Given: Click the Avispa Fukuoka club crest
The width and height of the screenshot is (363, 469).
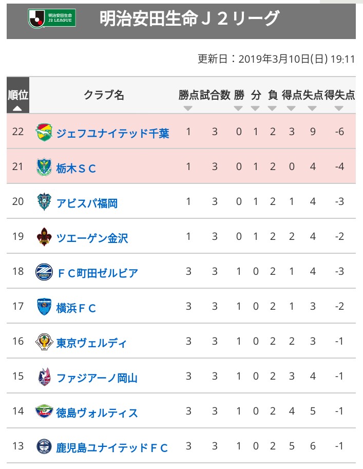Looking at the screenshot, I should pos(44,202).
